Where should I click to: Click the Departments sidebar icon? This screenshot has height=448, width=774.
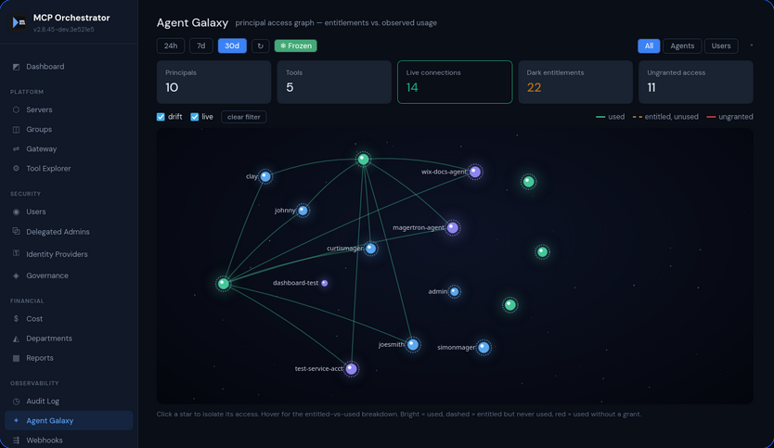coord(16,339)
